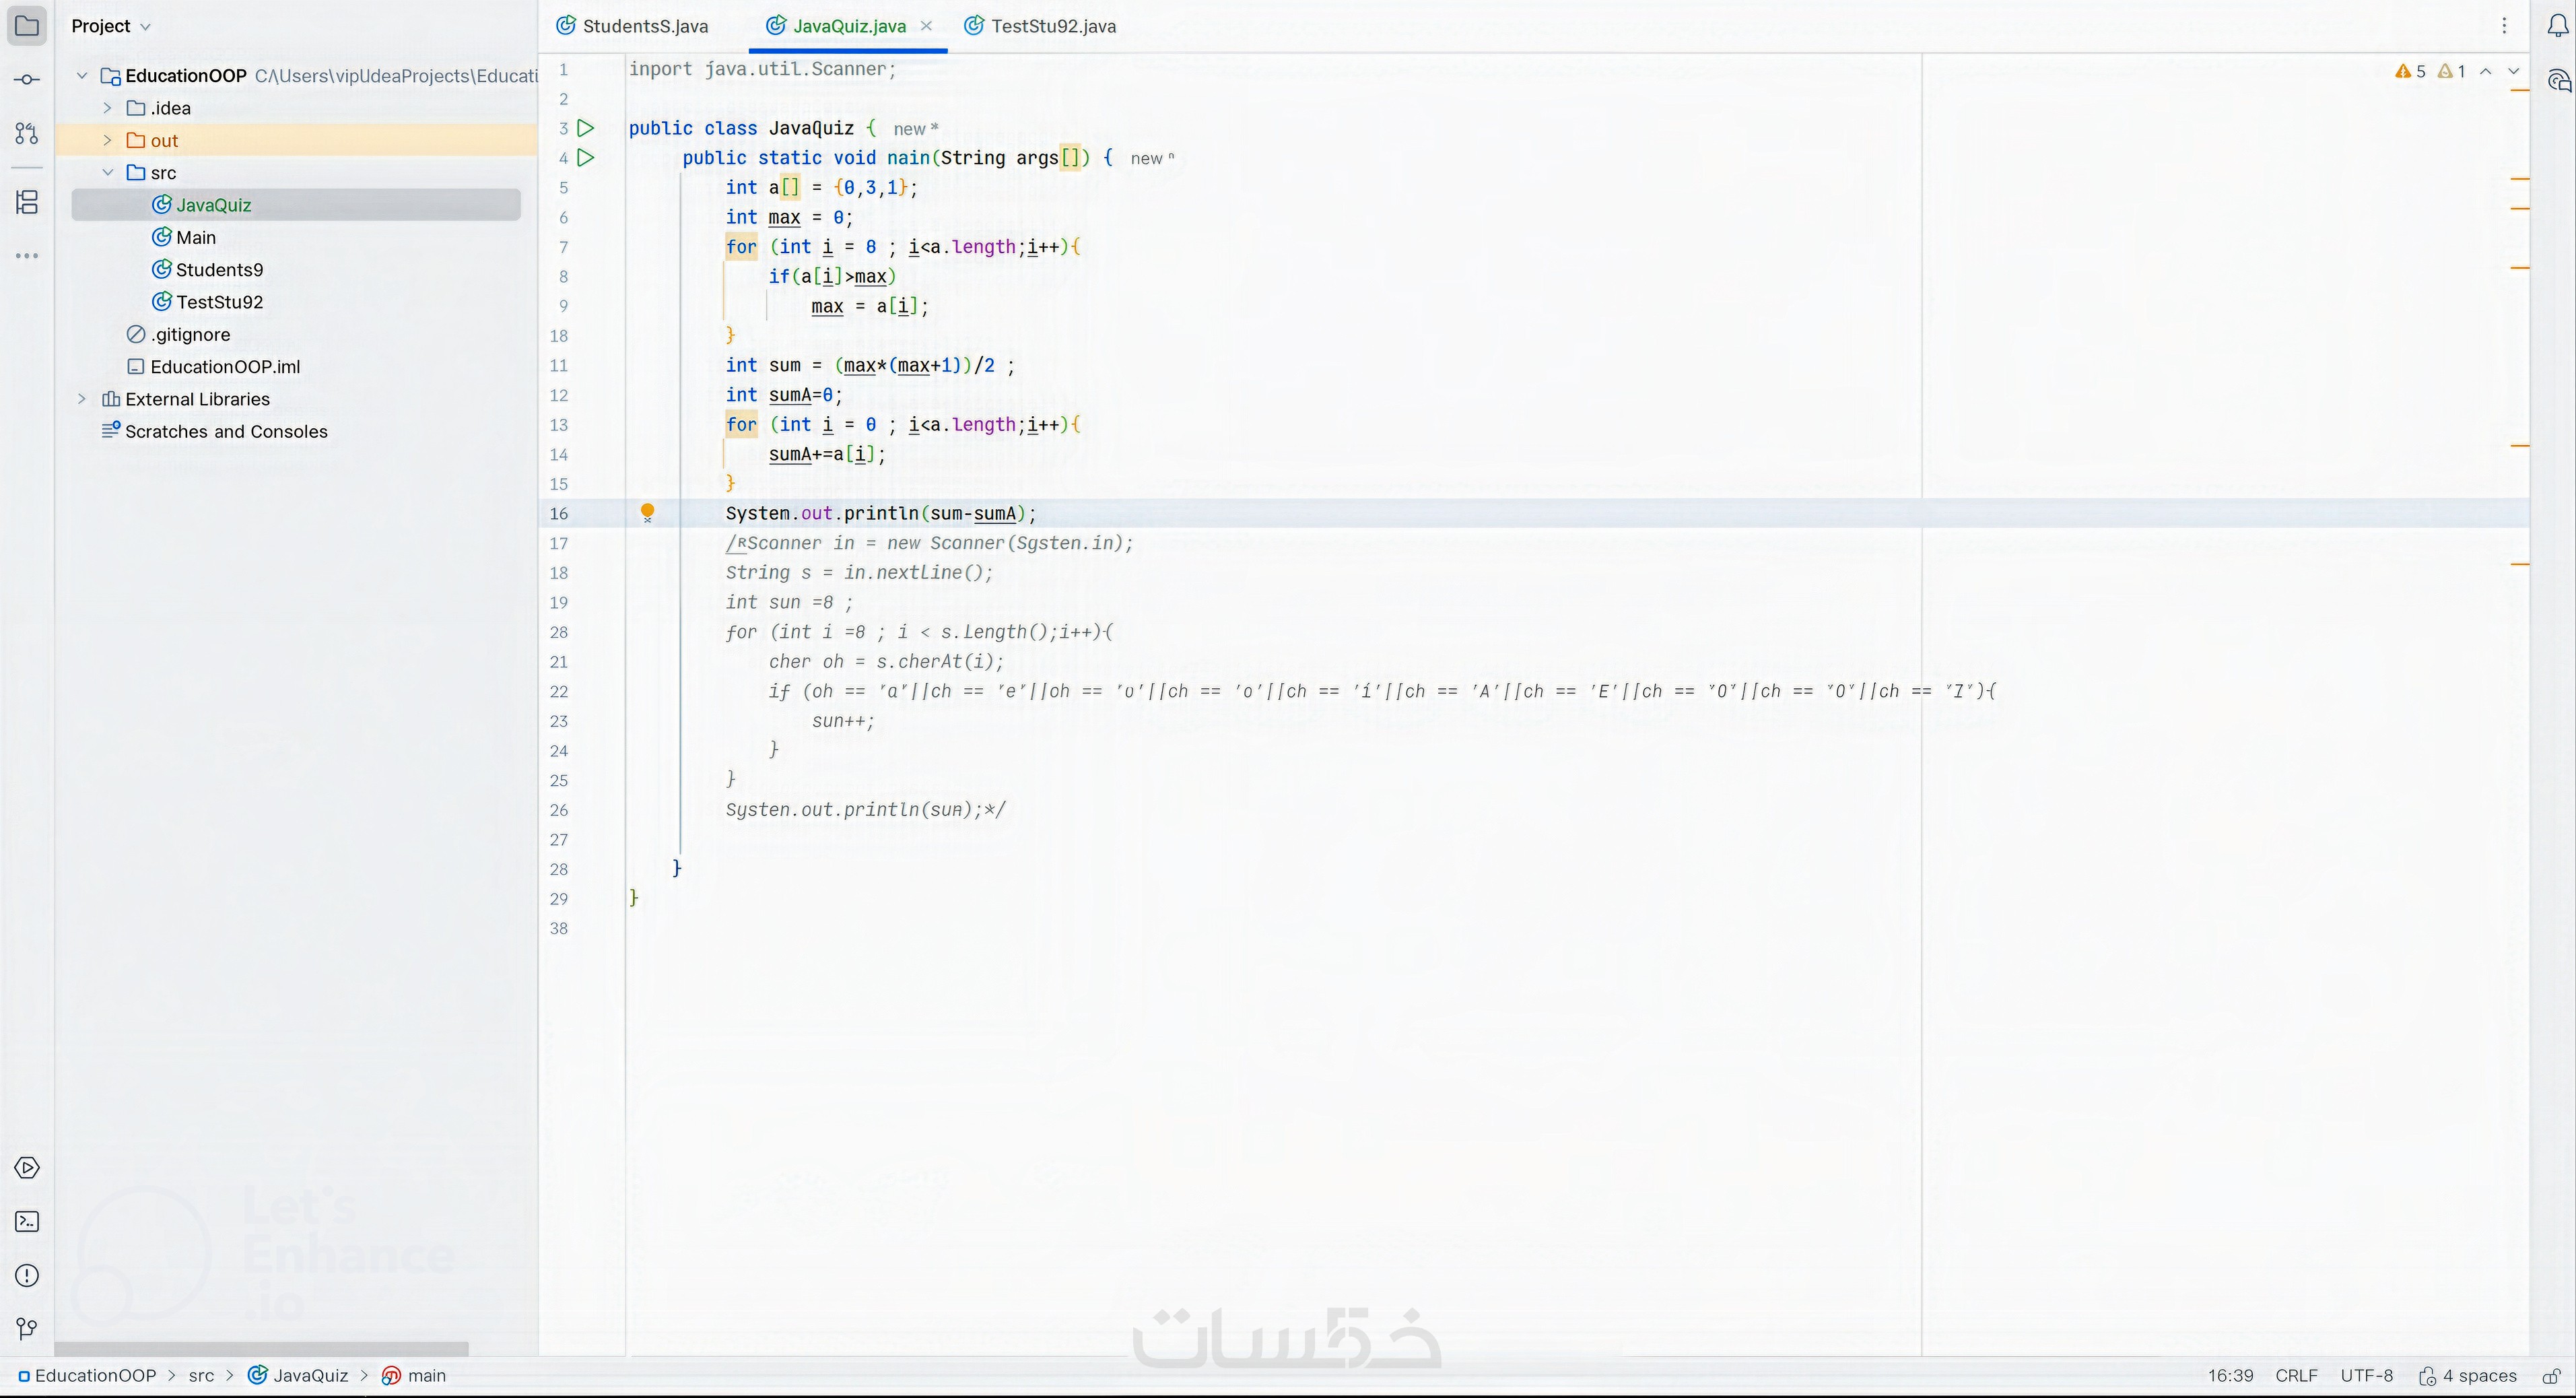The image size is (2576, 1398).
Task: Open the Structure tool window icon
Action: click(27, 203)
